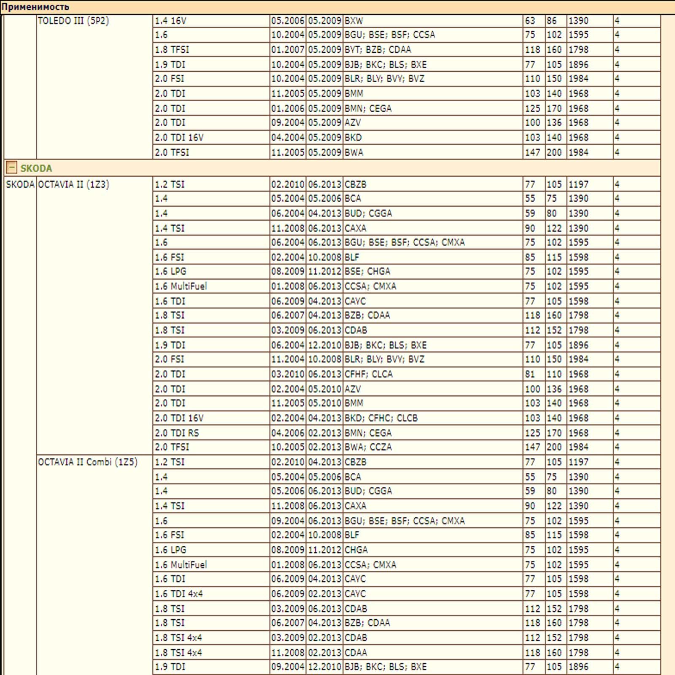Viewport: 675px width, 675px height.
Task: Select the 2.0 TDI 16V BKD row in TOLEDO III
Action: [407, 138]
